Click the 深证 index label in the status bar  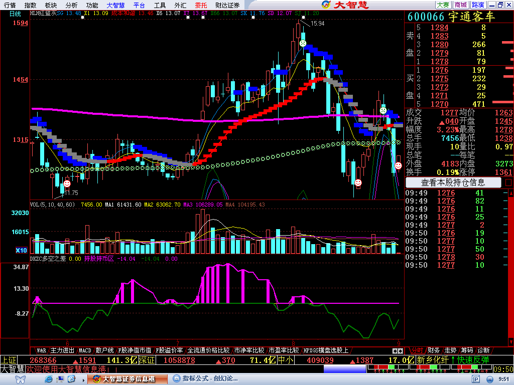(147, 360)
